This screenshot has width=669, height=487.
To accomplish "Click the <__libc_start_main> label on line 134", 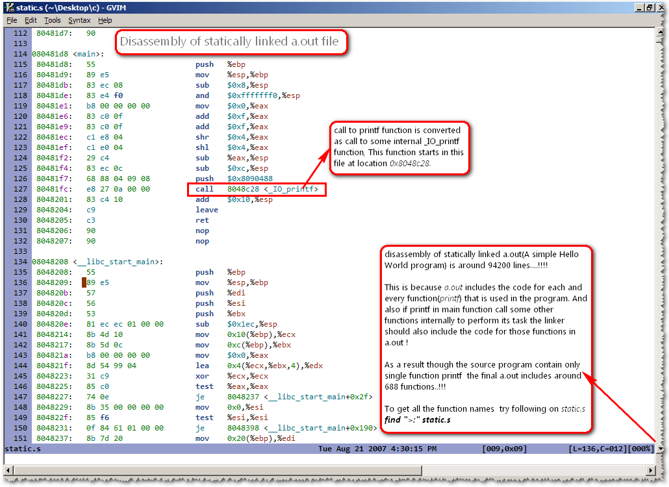I will point(117,262).
